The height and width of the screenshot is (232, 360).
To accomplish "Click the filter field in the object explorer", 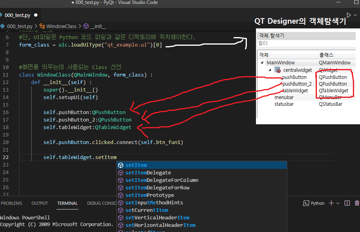I will pyautogui.click(x=307, y=43).
